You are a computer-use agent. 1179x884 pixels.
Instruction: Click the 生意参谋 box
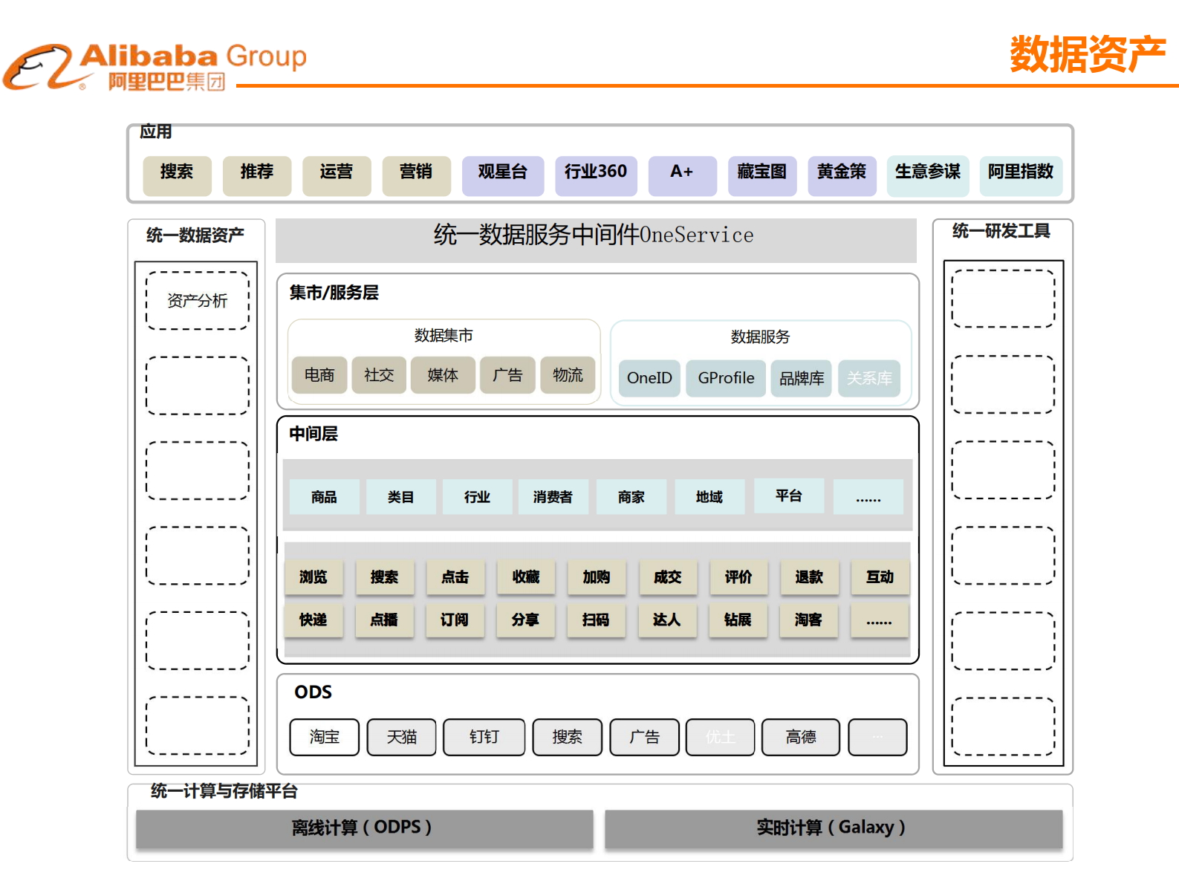point(928,175)
